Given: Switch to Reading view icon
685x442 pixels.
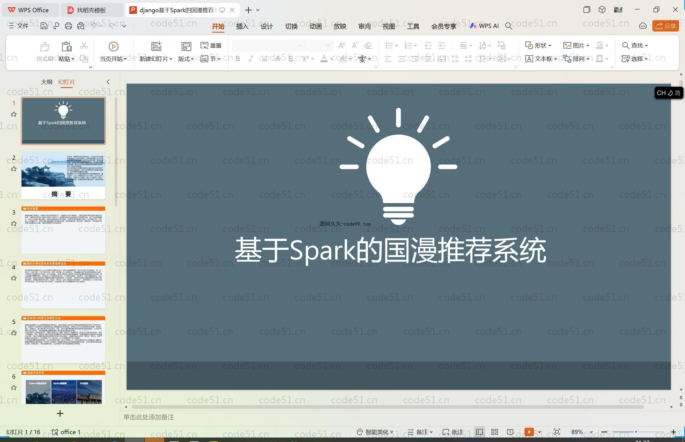Looking at the screenshot, I should coord(510,432).
